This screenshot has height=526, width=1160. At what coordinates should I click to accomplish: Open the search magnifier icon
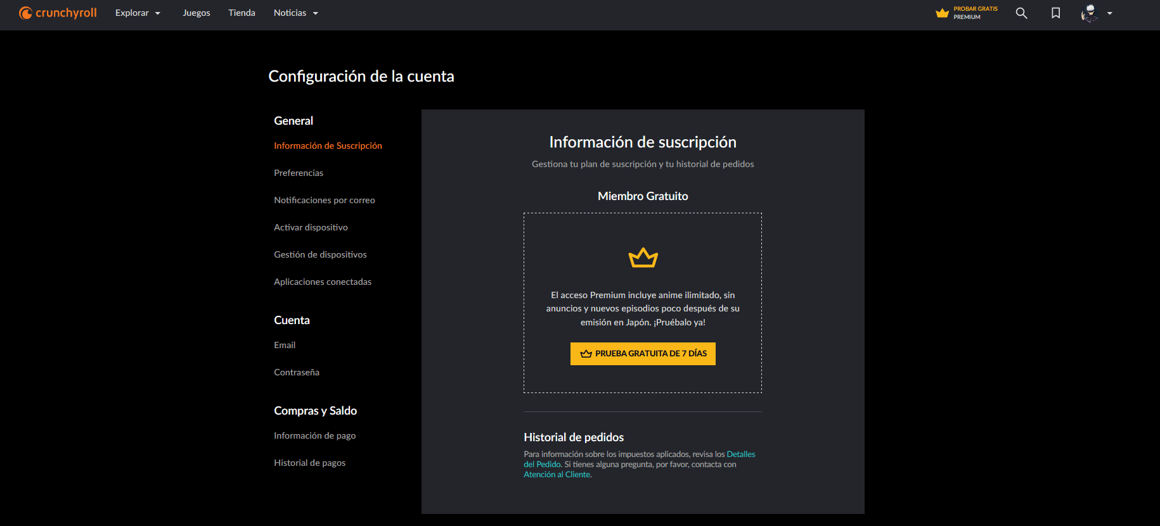coord(1021,13)
